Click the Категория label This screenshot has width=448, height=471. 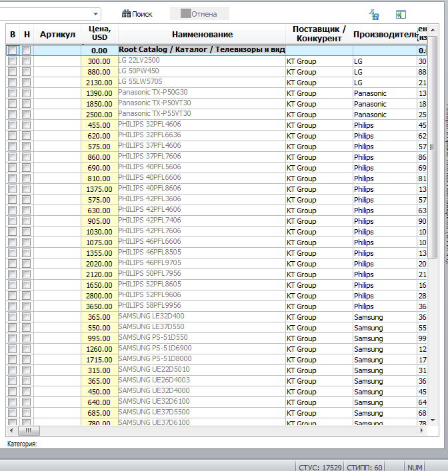pyautogui.click(x=22, y=444)
